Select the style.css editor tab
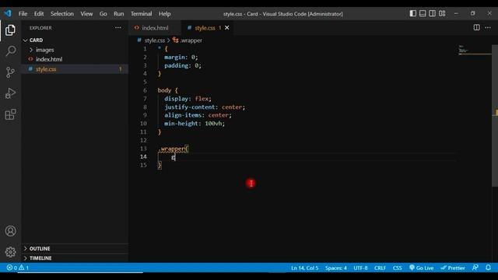The height and width of the screenshot is (280, 498). click(x=205, y=28)
